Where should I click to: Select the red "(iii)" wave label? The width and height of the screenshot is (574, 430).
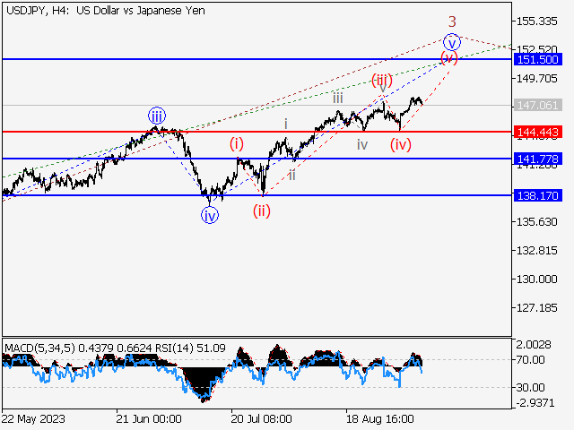(382, 80)
